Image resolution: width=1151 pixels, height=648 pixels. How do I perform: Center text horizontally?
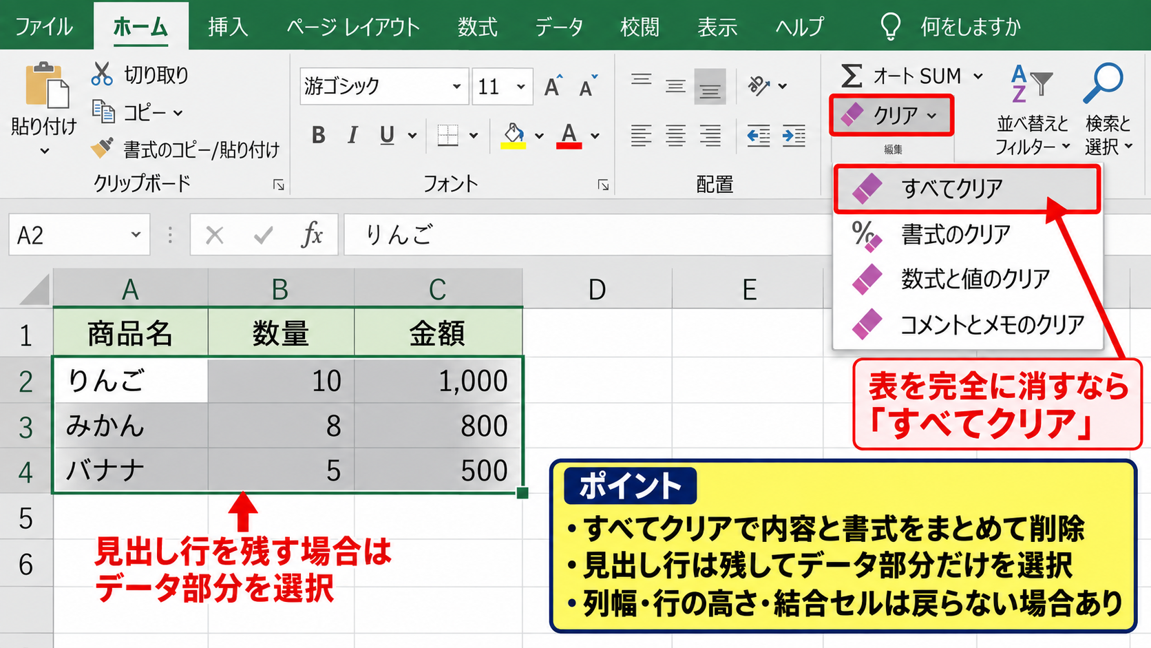(675, 136)
